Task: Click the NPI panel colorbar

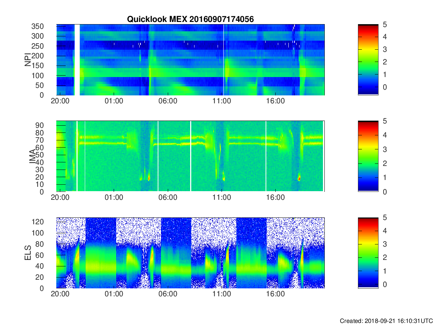Action: tap(368, 60)
